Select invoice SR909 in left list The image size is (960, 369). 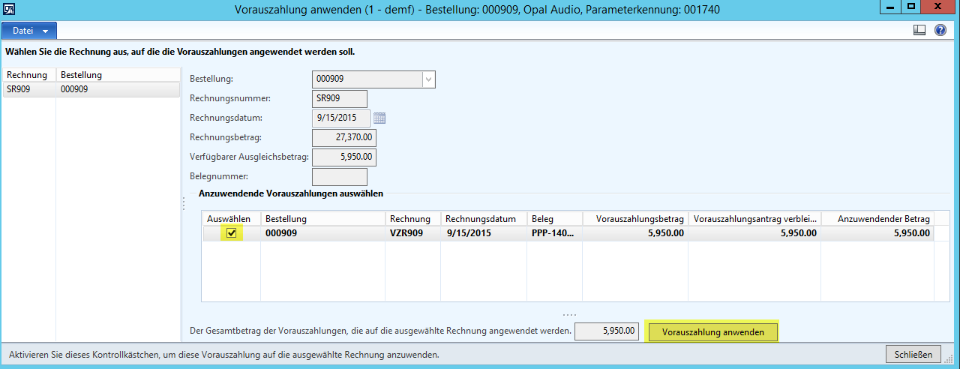[x=19, y=89]
